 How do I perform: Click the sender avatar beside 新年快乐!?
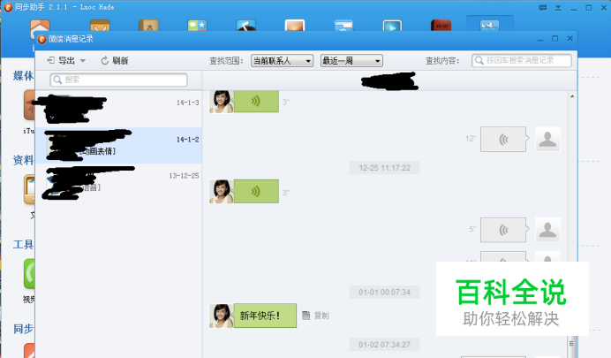(222, 316)
